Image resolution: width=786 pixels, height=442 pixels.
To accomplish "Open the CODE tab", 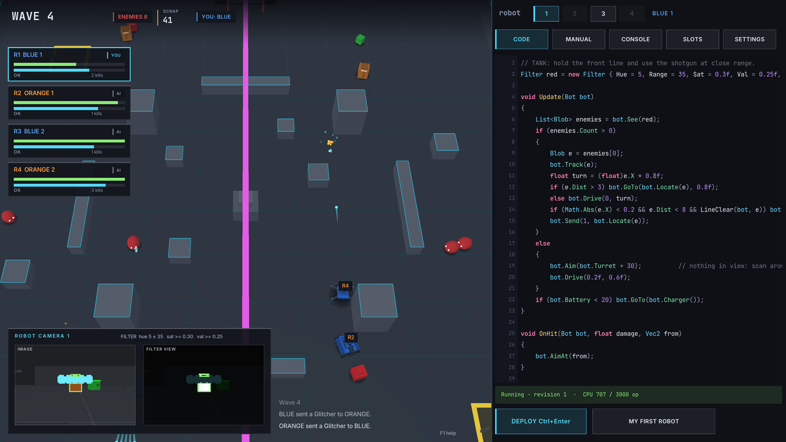I will click(522, 39).
